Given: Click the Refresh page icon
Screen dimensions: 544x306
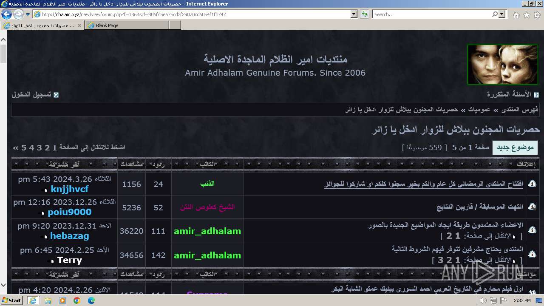Looking at the screenshot, I should click(365, 14).
